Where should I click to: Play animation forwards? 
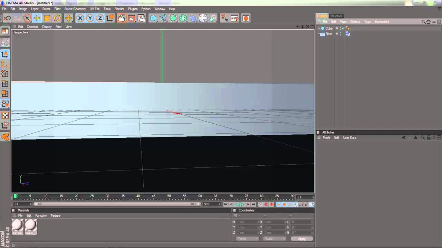click(x=242, y=205)
